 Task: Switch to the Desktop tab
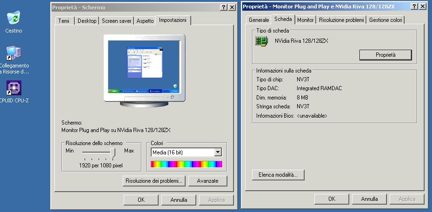point(87,21)
